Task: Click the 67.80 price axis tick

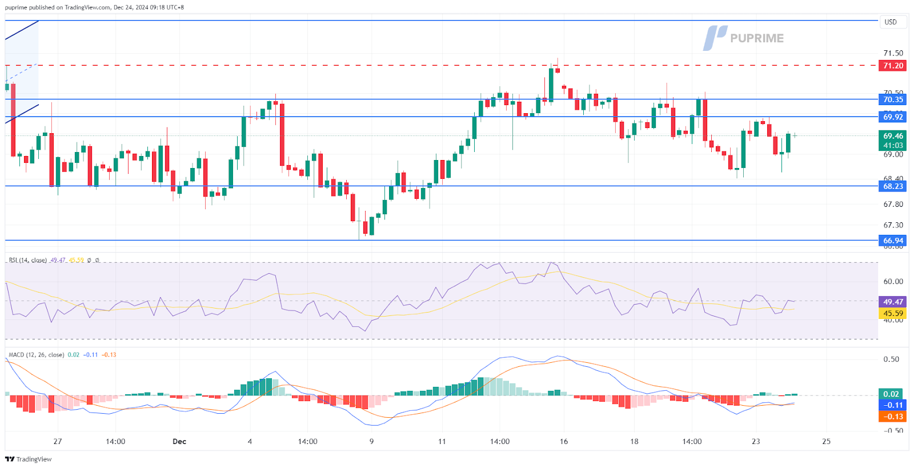Action: pyautogui.click(x=893, y=204)
